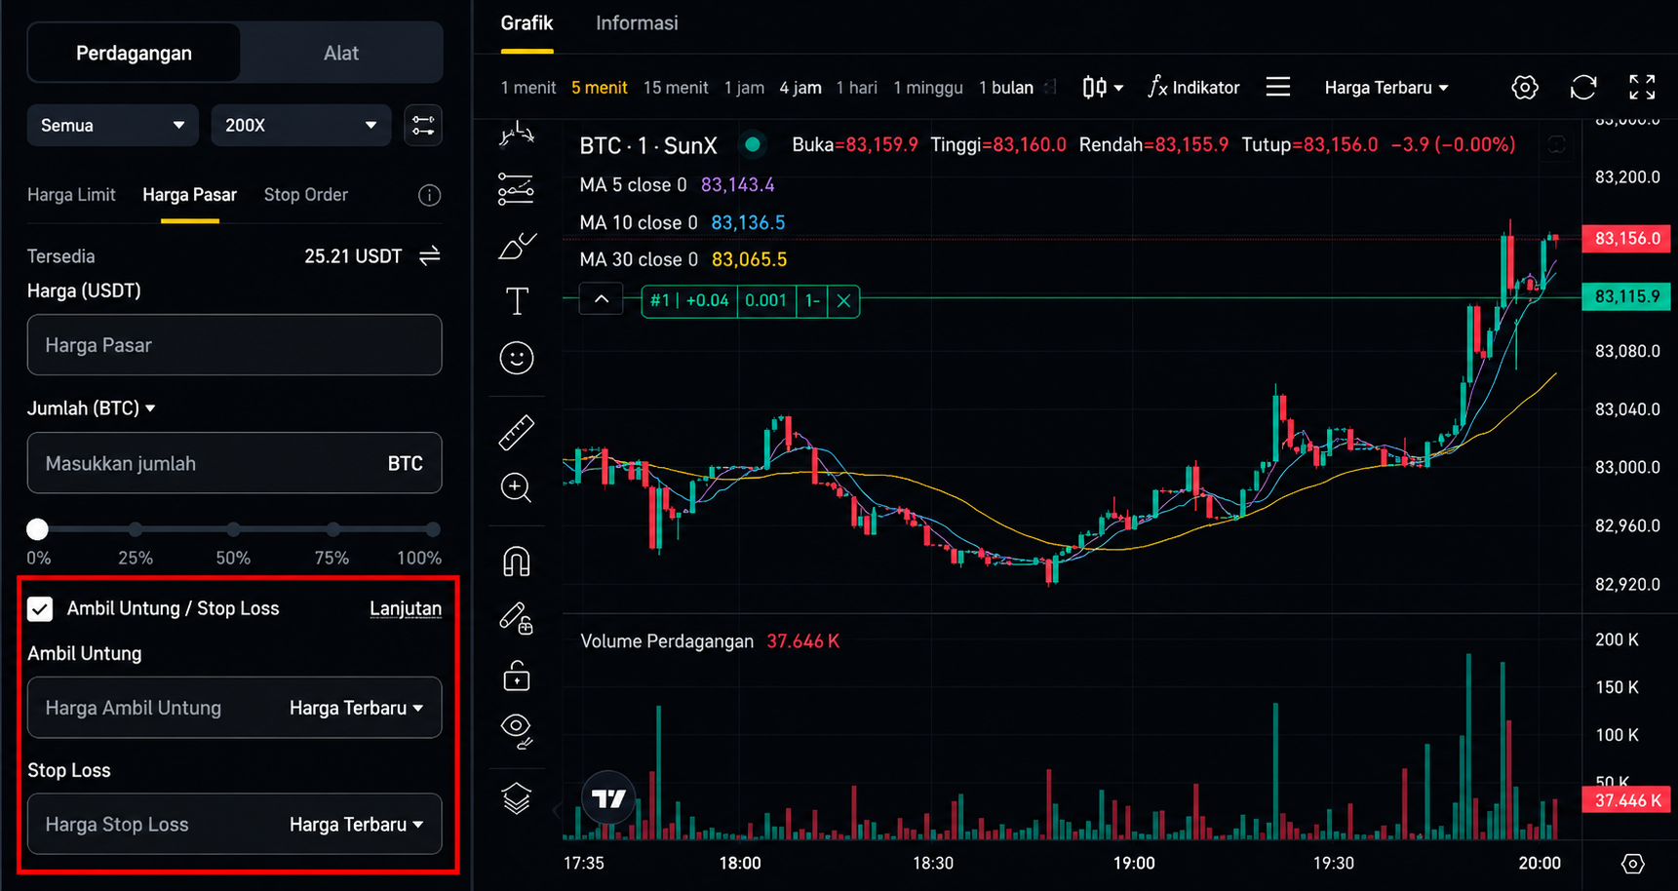
Task: Select the brush drawing tool
Action: (x=516, y=246)
